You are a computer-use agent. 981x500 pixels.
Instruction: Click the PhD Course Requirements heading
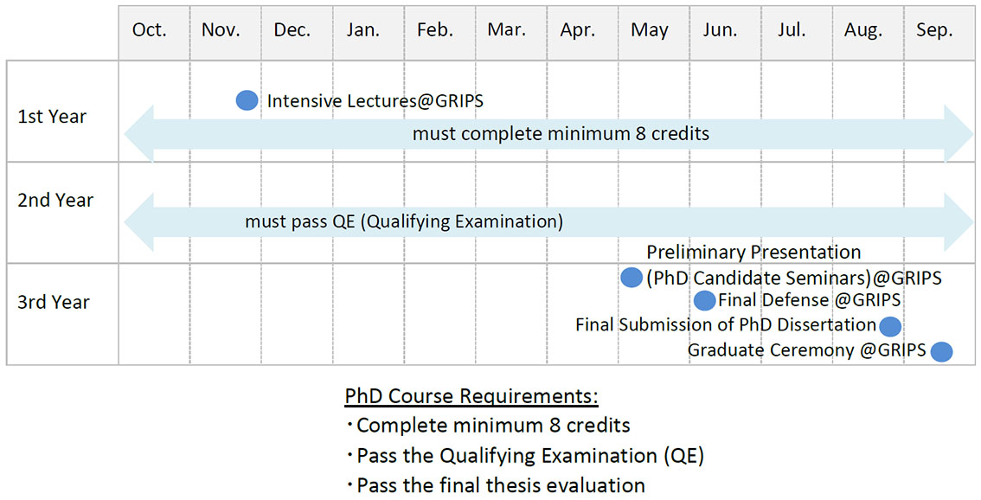pyautogui.click(x=471, y=396)
